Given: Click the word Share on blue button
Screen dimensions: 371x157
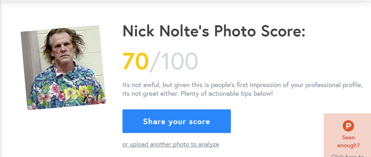Looking at the screenshot, I should tap(154, 121).
